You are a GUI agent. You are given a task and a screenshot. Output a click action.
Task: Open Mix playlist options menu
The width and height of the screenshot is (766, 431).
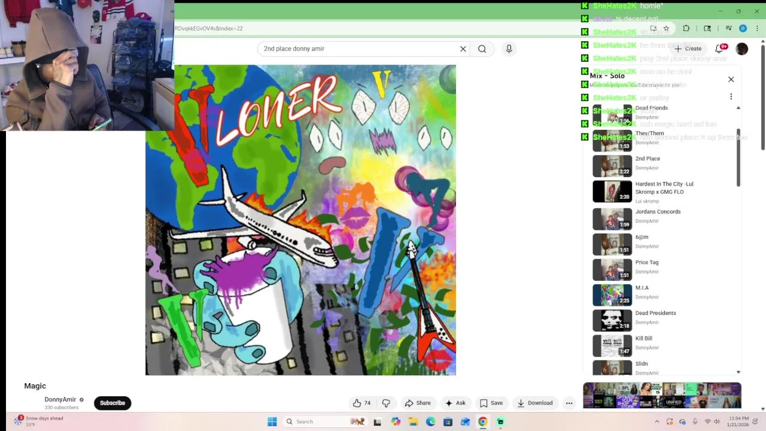pos(731,96)
